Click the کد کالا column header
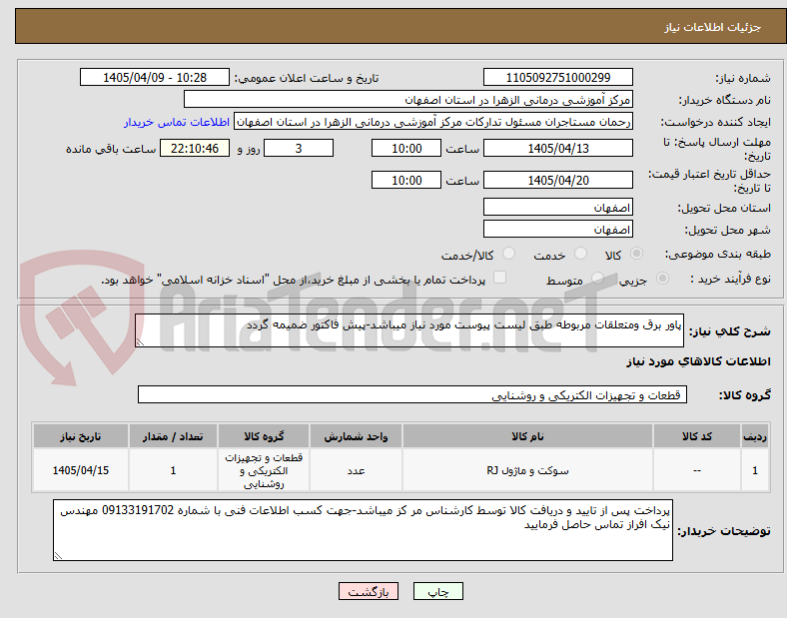The height and width of the screenshot is (618, 787). (697, 436)
